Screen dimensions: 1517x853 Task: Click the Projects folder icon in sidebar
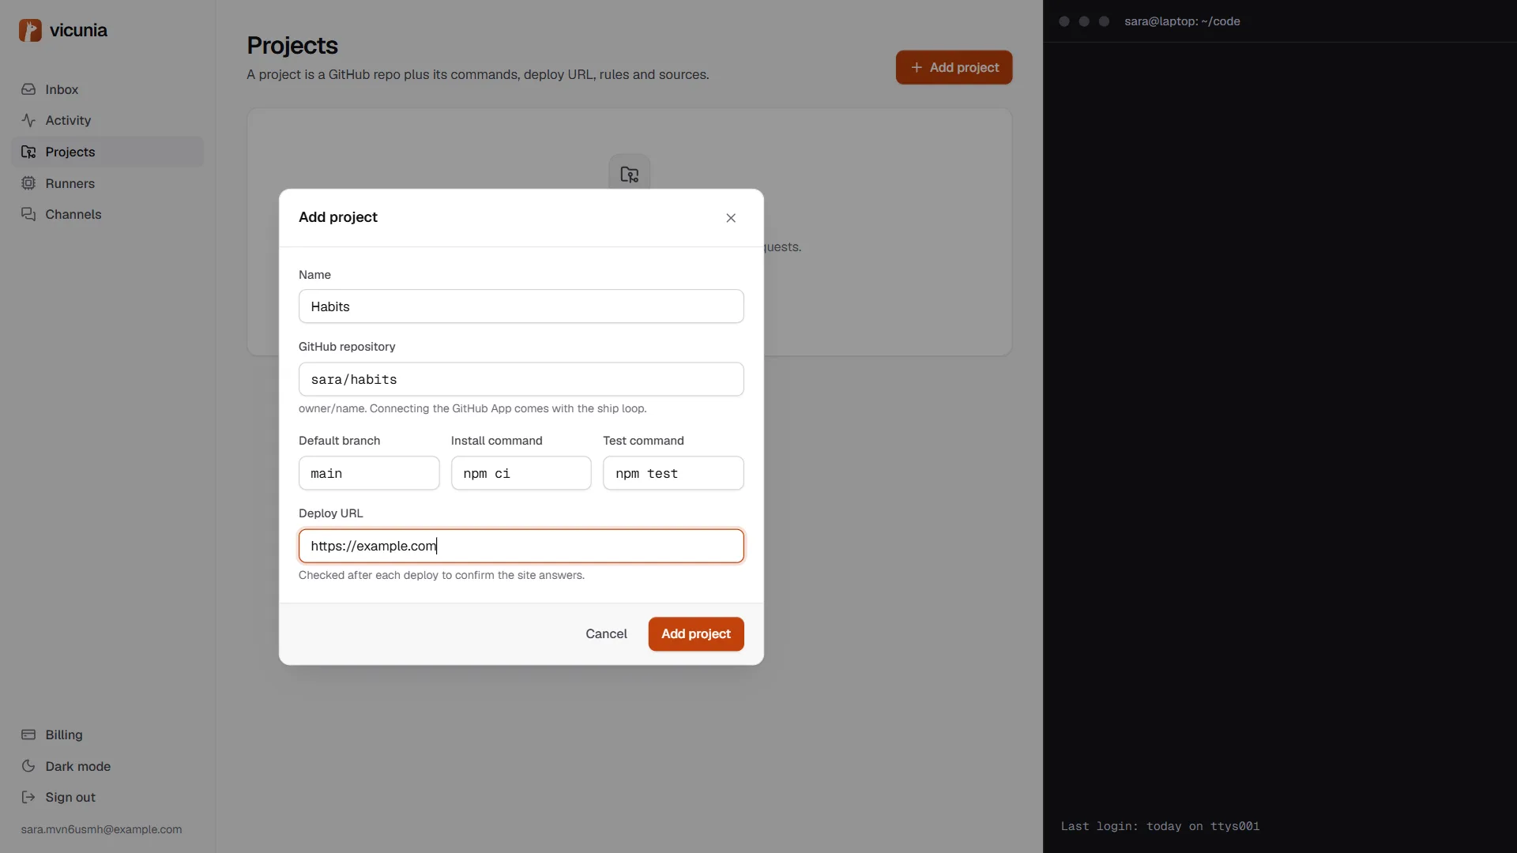coord(28,152)
